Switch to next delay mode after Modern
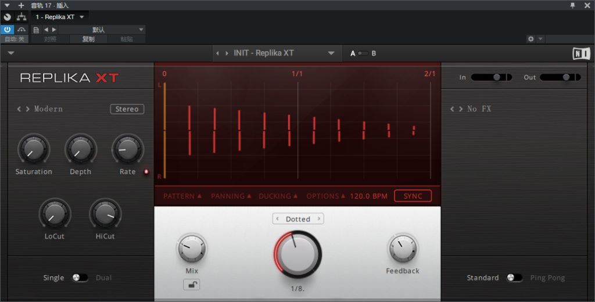Image resolution: width=595 pixels, height=302 pixels. click(28, 109)
